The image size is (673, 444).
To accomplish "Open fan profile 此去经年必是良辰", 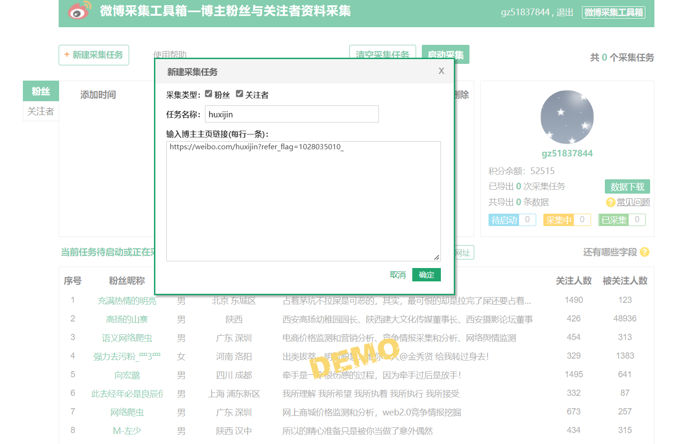I will tap(127, 393).
